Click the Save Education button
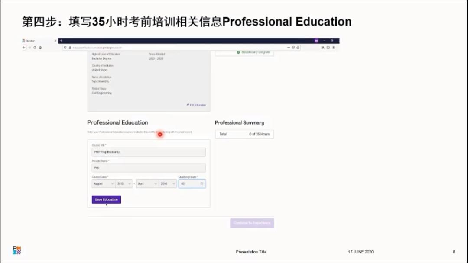Viewport: 468px width, 263px height. point(106,199)
